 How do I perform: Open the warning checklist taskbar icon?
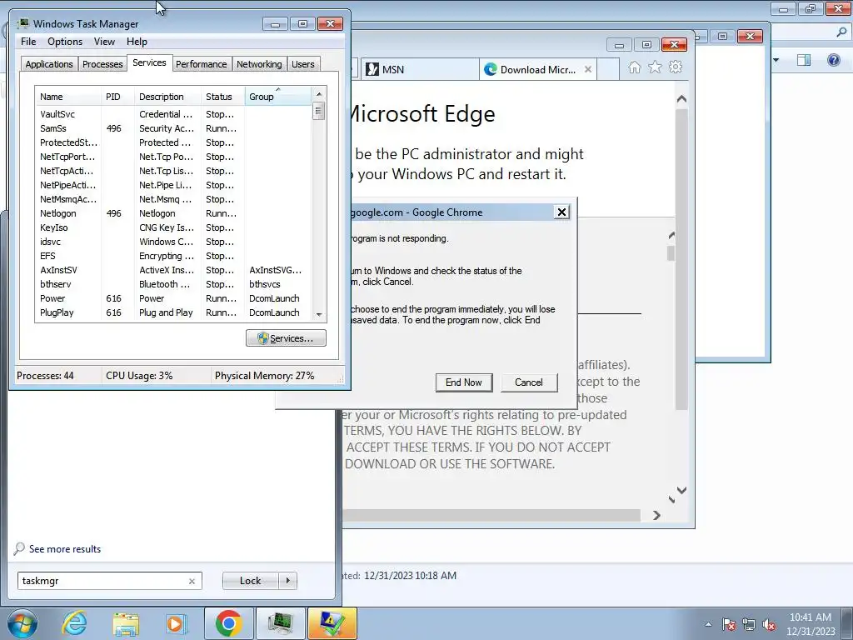pos(332,623)
